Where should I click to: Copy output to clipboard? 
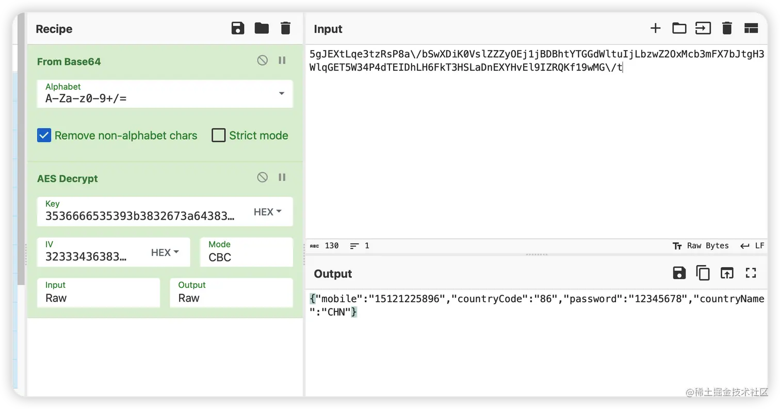tap(703, 273)
